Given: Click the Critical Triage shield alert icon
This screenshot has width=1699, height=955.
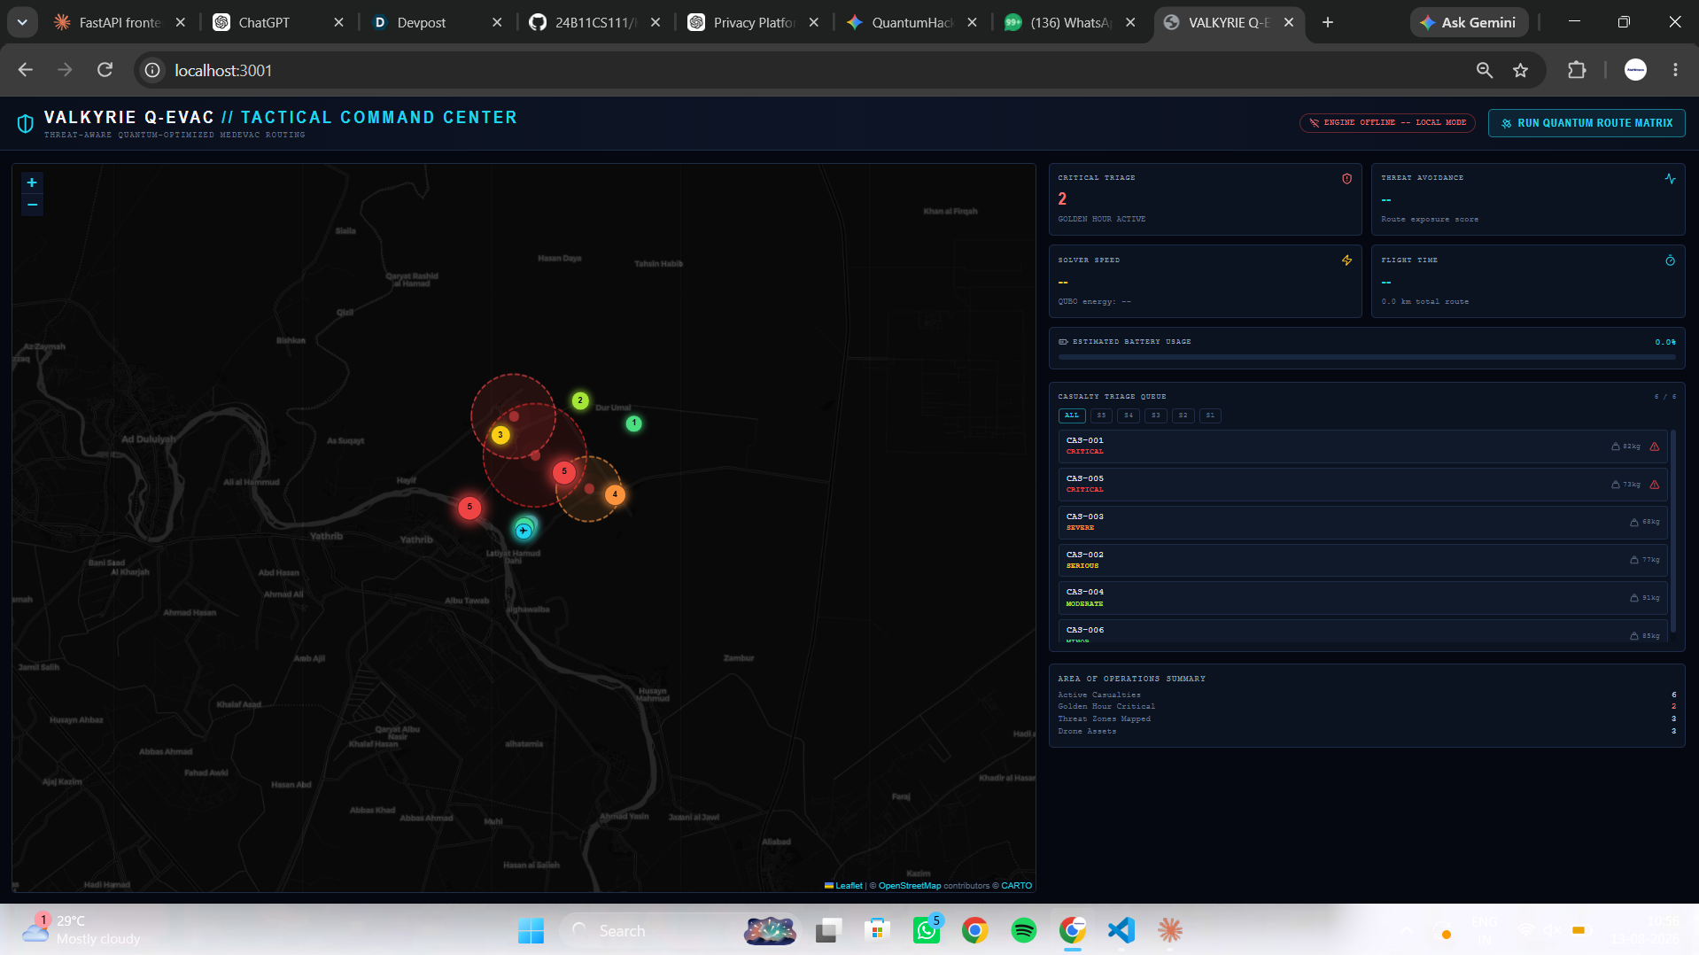Looking at the screenshot, I should pyautogui.click(x=1346, y=179).
